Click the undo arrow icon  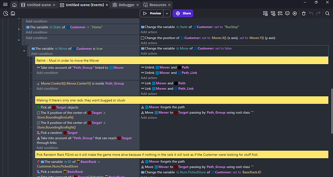pos(311,14)
